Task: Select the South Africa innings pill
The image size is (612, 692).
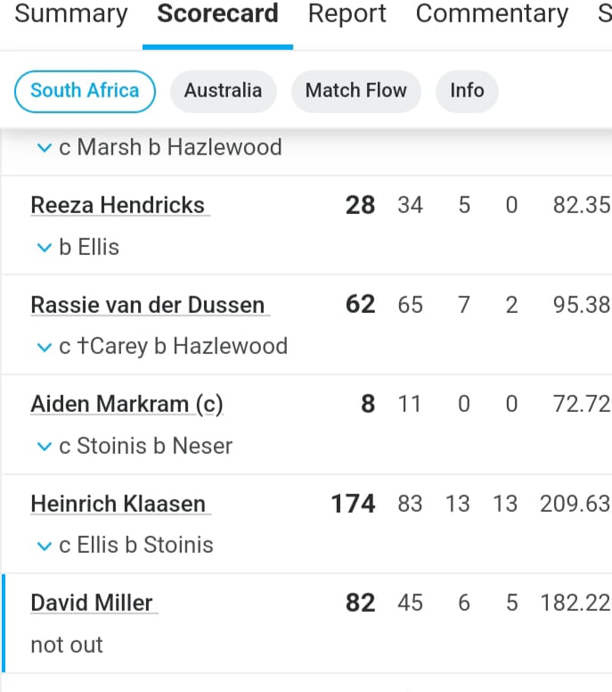Action: pyautogui.click(x=85, y=91)
